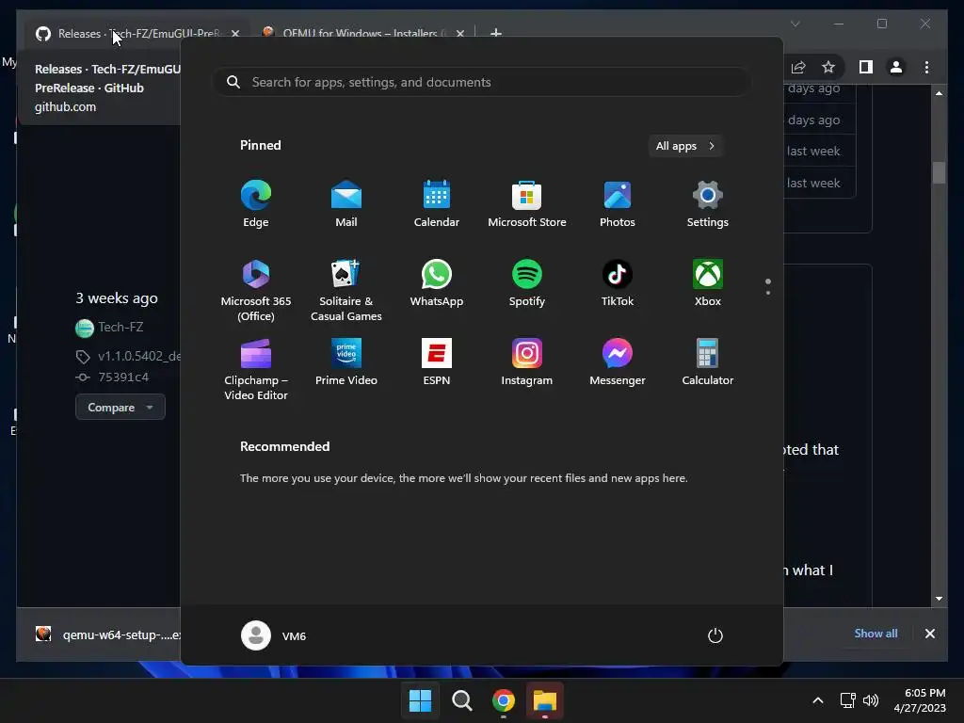Launch the Spotify app

point(527,282)
